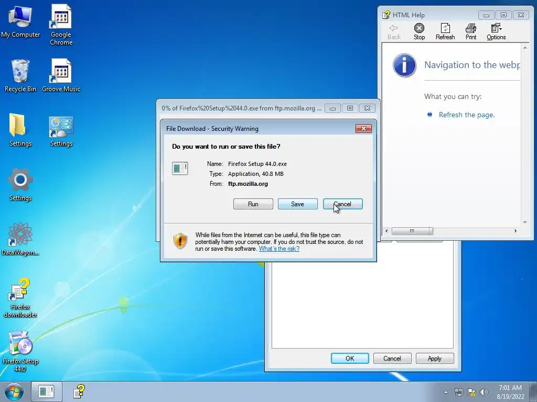Click the HTML Help taskbar button
Screen dimensions: 537x402
(x=79, y=392)
